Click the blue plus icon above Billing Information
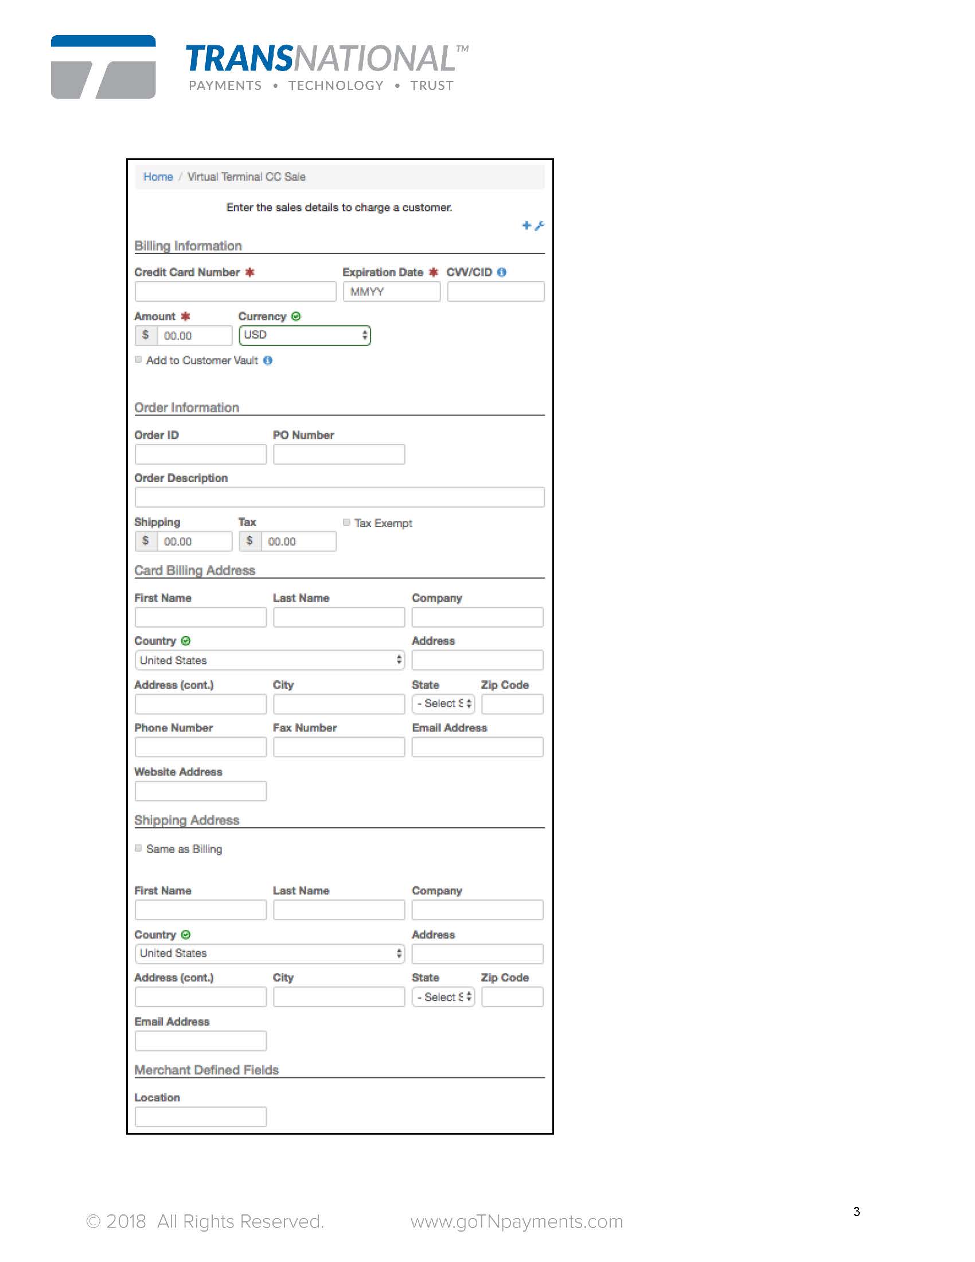 (x=526, y=225)
